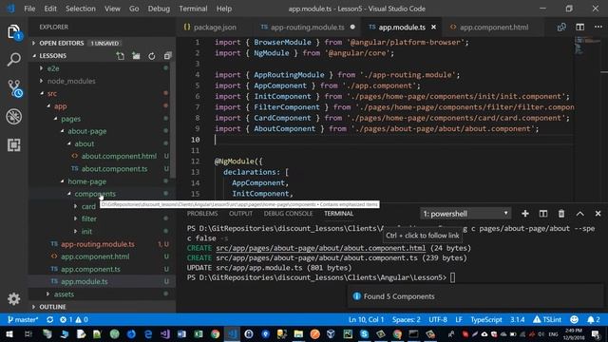
Task: Open Source Control view in activity bar
Action: pos(14,88)
